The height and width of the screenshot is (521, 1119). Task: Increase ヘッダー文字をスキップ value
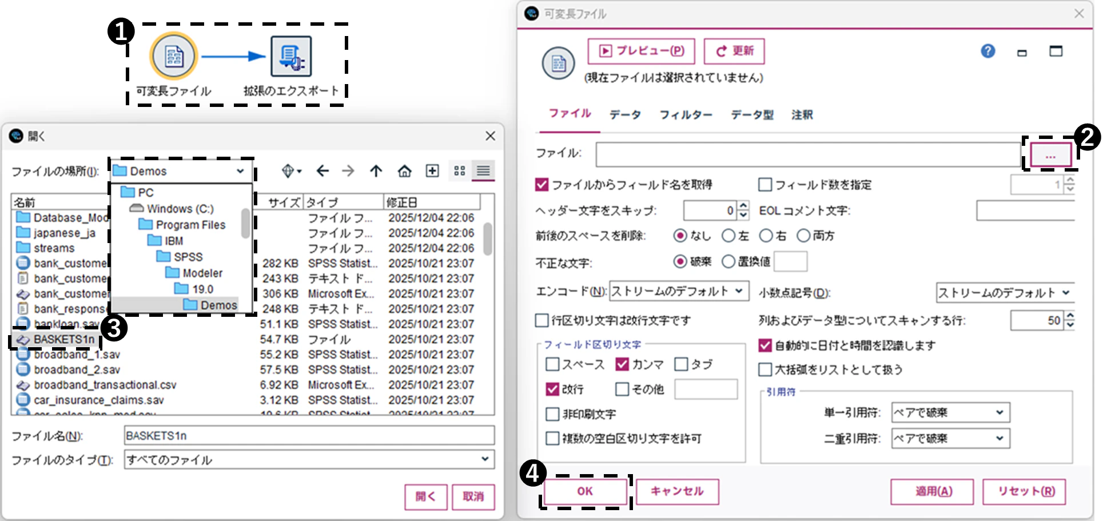click(743, 206)
